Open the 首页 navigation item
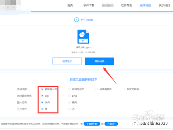 [x=70, y=5]
